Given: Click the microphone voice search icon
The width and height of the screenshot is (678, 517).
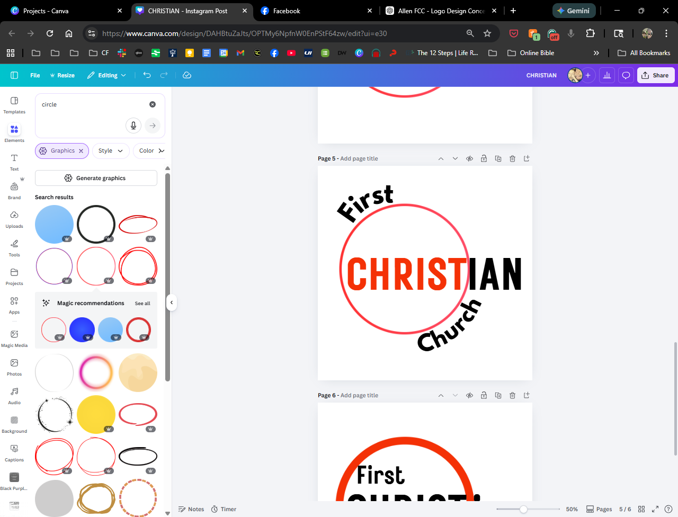Looking at the screenshot, I should (133, 126).
